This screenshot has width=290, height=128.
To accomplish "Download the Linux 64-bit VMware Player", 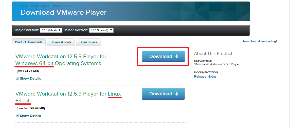I will pyautogui.click(x=163, y=94).
